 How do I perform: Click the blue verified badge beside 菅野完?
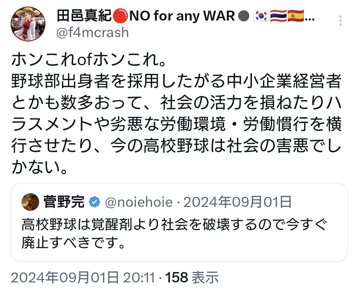pos(95,202)
